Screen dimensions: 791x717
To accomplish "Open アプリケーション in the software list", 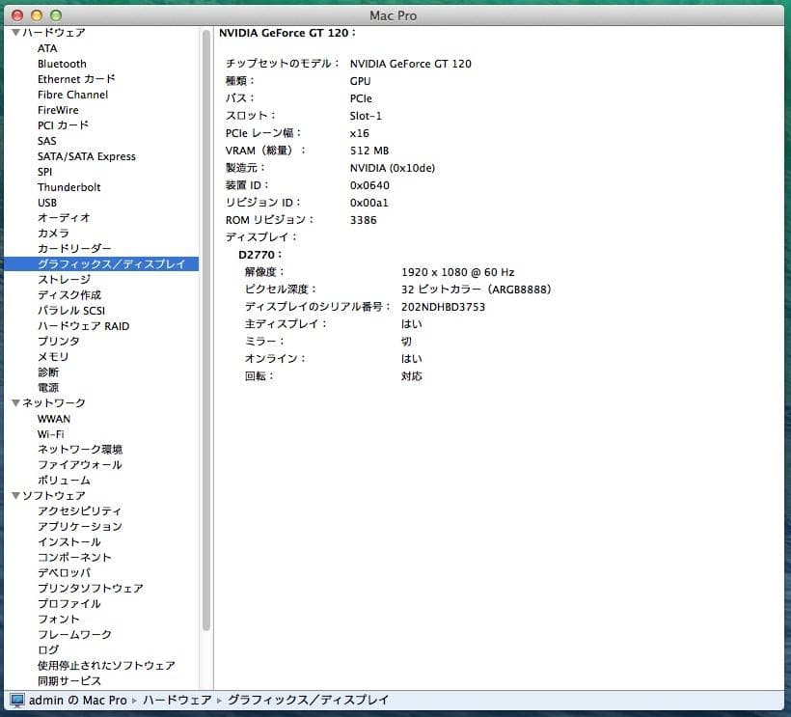I will tap(79, 527).
